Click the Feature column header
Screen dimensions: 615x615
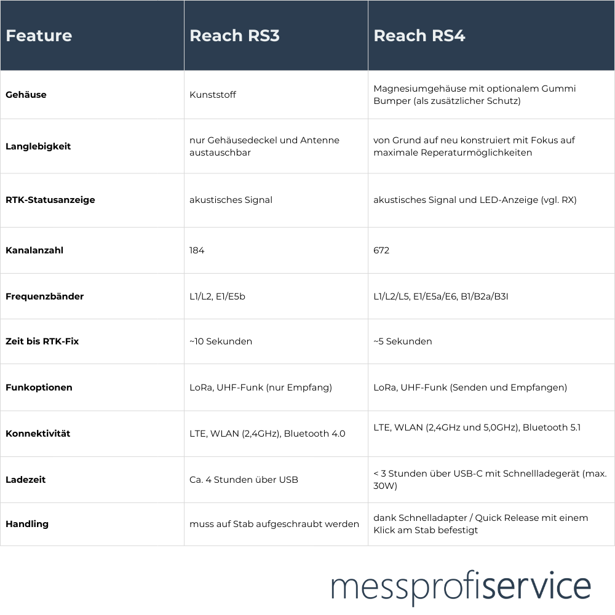(39, 36)
